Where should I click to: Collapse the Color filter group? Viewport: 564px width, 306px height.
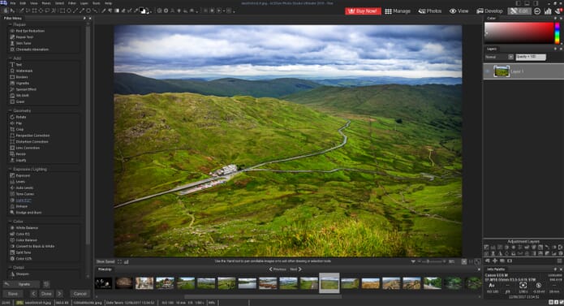coord(10,222)
